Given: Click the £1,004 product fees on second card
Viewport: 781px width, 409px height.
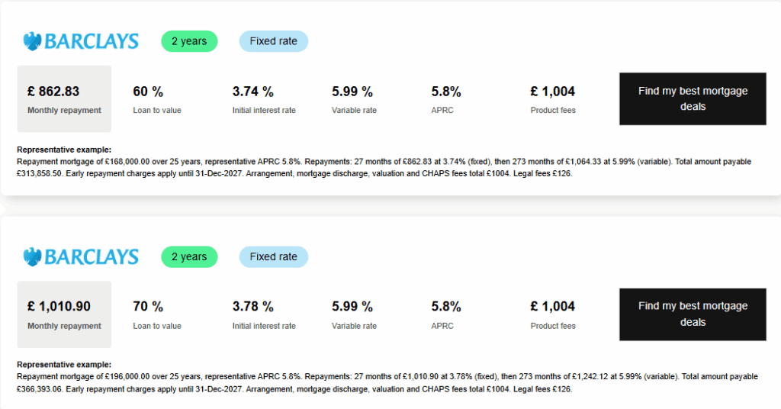Looking at the screenshot, I should pyautogui.click(x=553, y=307).
